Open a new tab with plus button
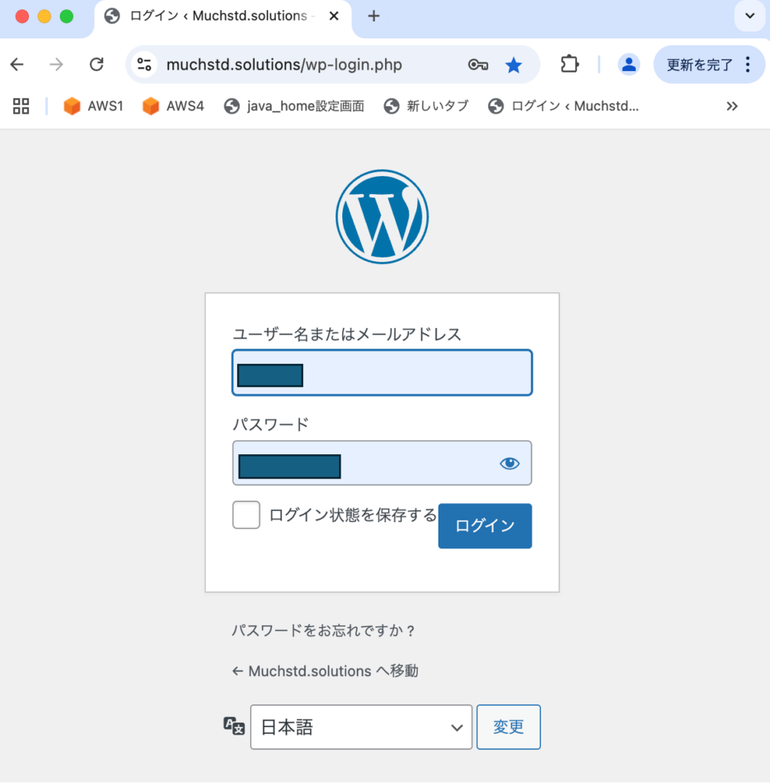 [x=374, y=16]
